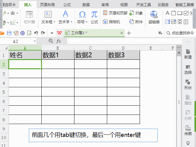This screenshot has width=196, height=147.
Task: Expand the name box A2 dropdown
Action: click(35, 41)
